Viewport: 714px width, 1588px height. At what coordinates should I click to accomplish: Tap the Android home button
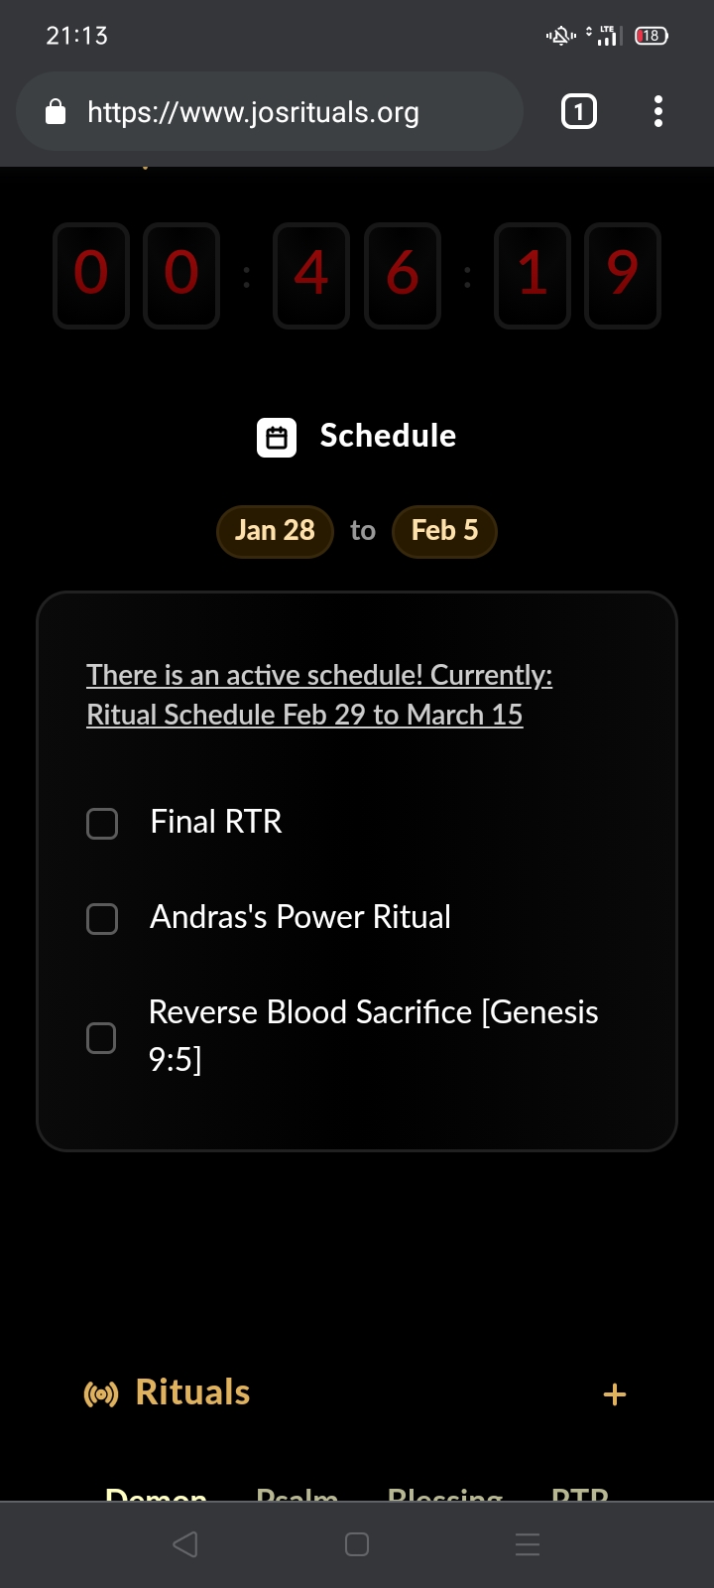coord(357,1543)
